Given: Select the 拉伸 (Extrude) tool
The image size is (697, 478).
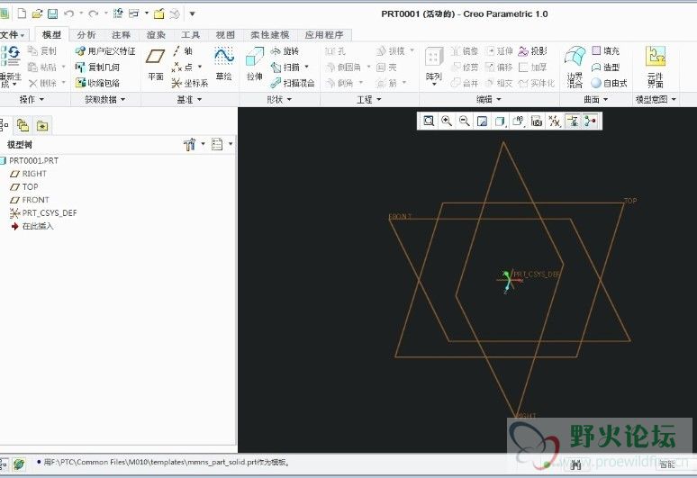Looking at the screenshot, I should coord(255,65).
